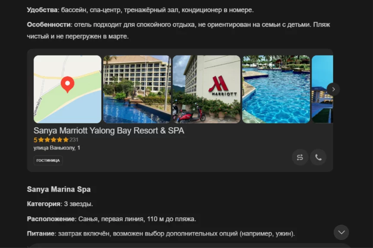The height and width of the screenshot is (248, 373).
Task: Advance photo carousel with right arrow
Action: pos(333,89)
